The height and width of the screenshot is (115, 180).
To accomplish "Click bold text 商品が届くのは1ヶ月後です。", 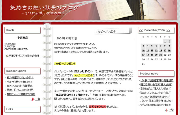I will (x=73, y=95).
